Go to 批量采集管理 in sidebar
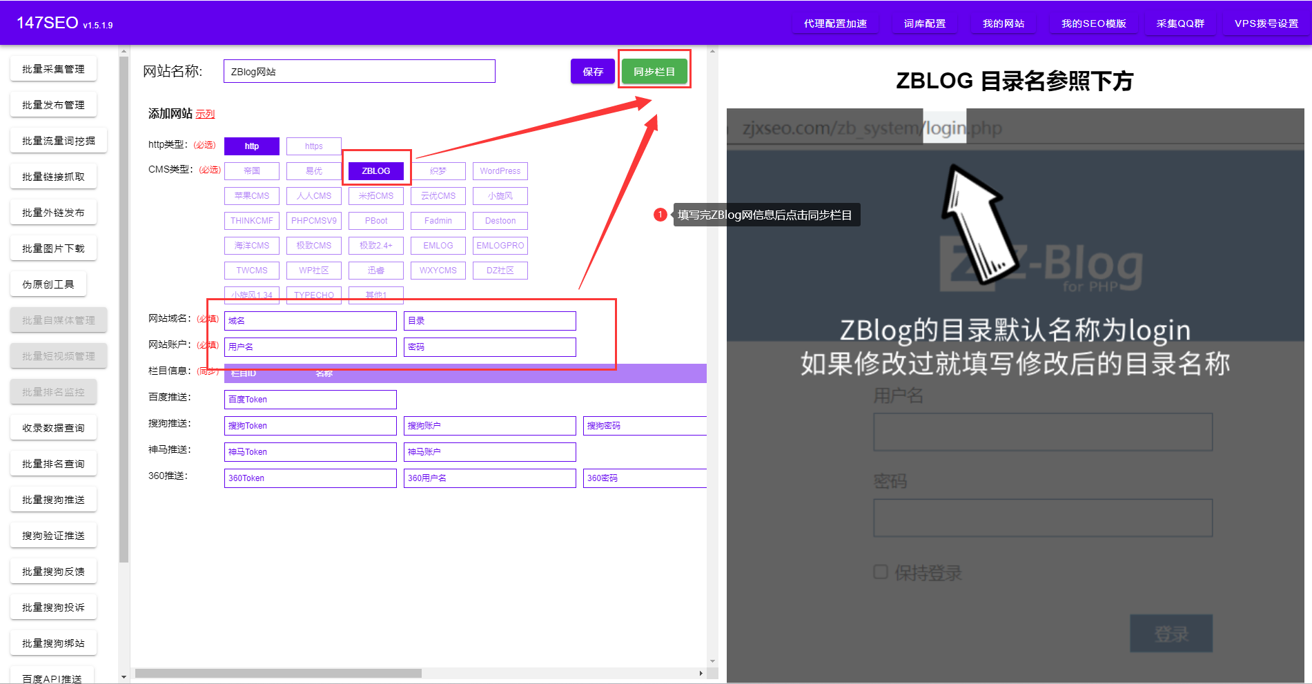Image resolution: width=1312 pixels, height=684 pixels. coord(53,69)
